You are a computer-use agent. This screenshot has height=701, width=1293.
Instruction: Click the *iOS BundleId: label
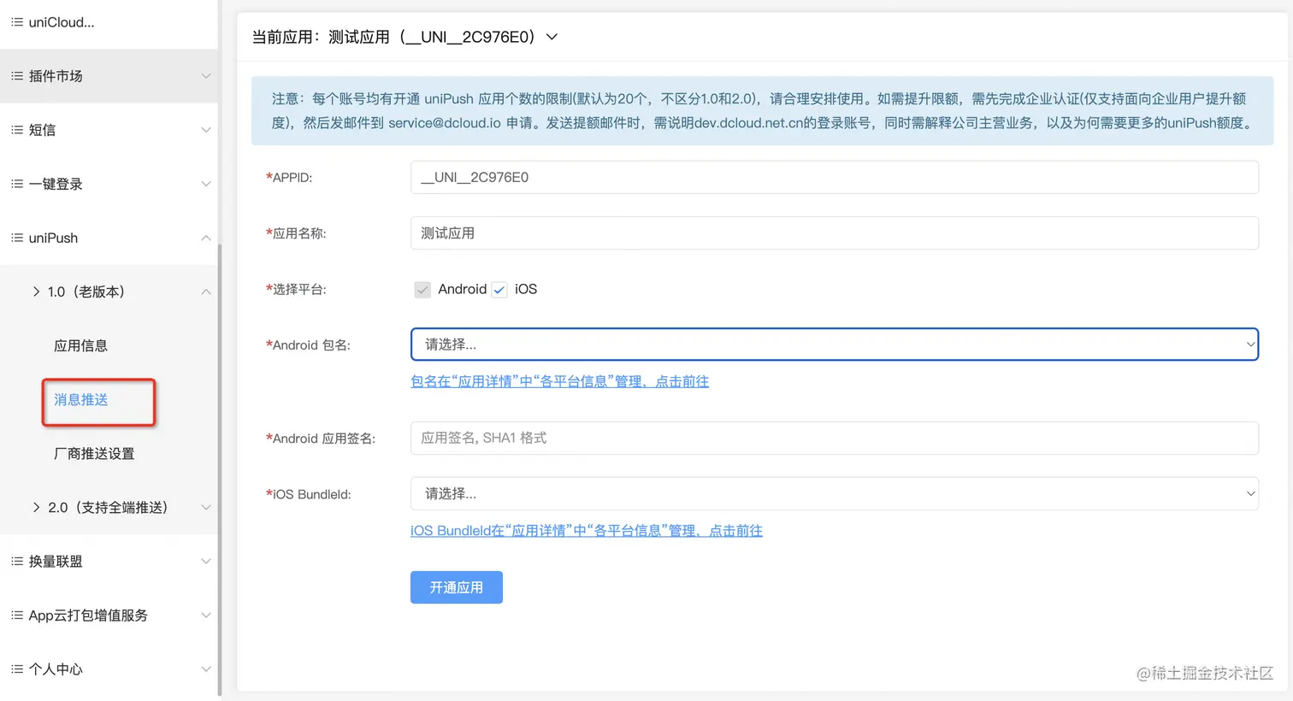309,494
